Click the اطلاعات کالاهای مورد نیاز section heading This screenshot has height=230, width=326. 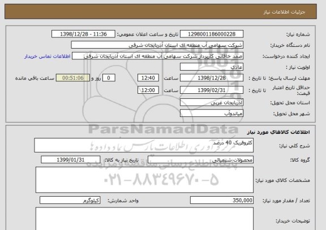click(278, 132)
